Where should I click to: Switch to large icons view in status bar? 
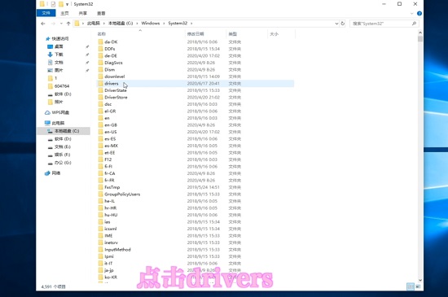pos(418,286)
